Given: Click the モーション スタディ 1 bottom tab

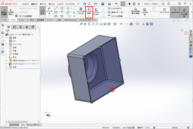Looking at the screenshot, I should [x=33, y=125].
